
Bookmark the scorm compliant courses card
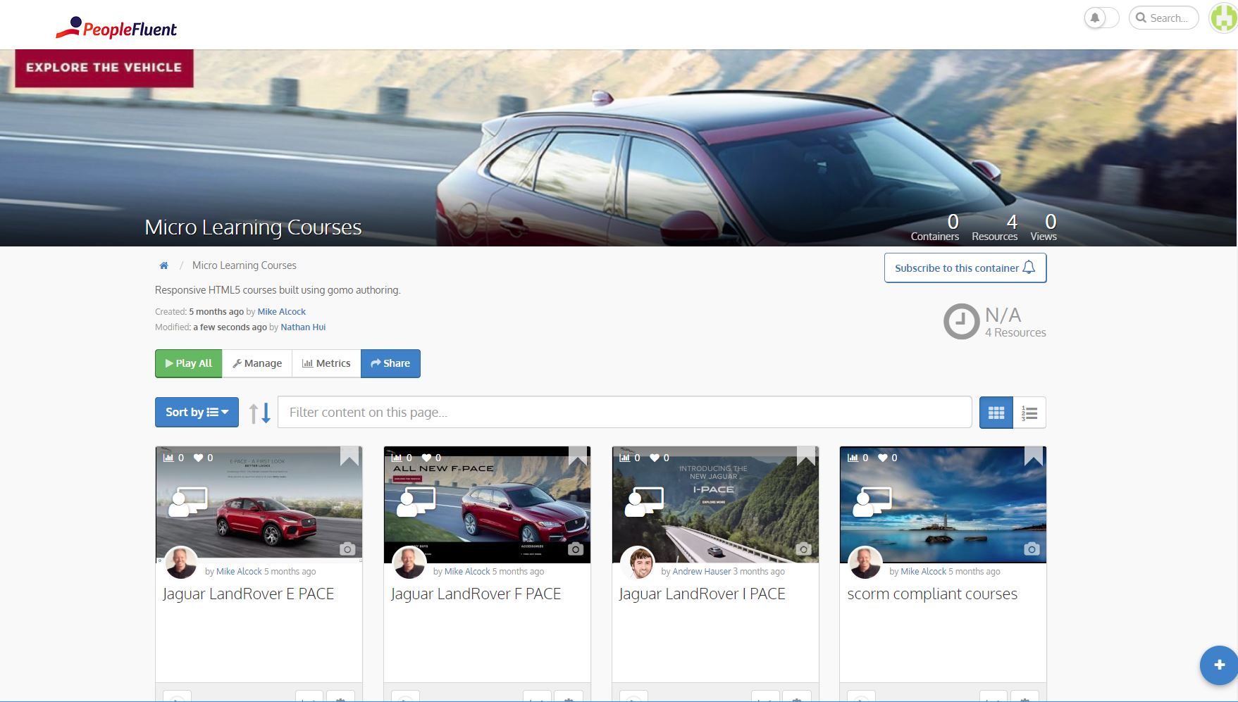[1034, 456]
